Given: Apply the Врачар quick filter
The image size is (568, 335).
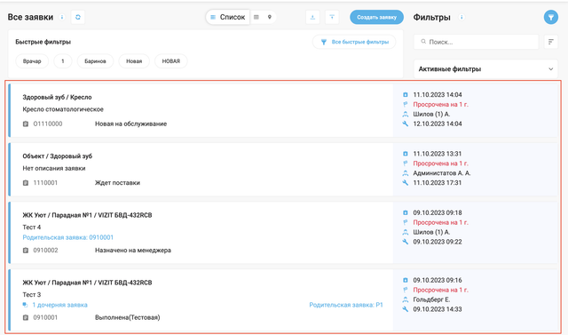Looking at the screenshot, I should click(x=32, y=61).
